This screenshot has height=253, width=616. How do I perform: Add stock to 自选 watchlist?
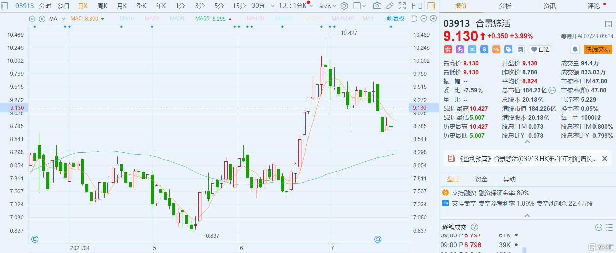coord(540,50)
